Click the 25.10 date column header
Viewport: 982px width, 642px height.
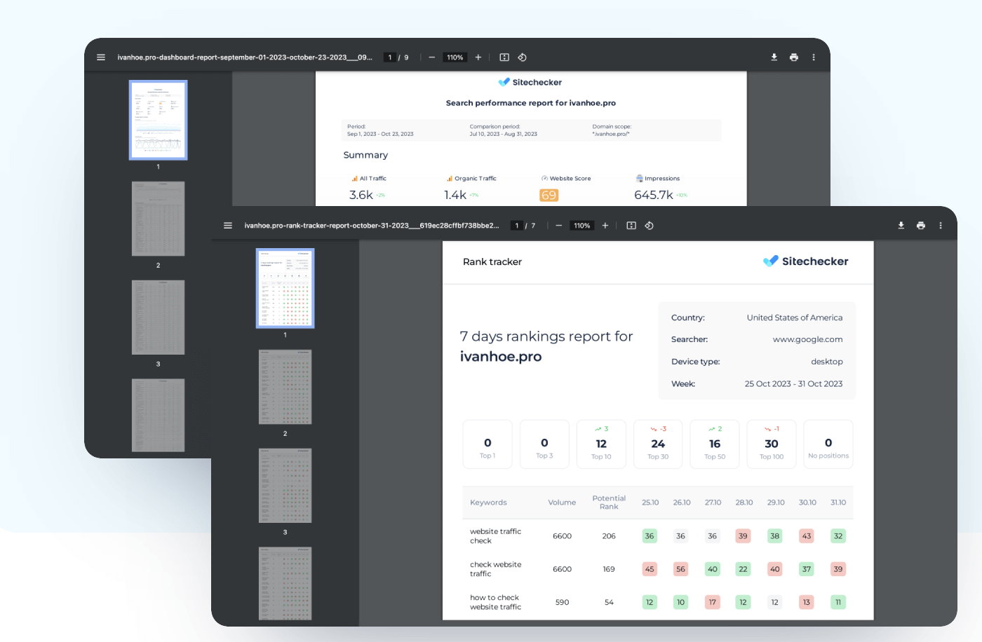point(650,503)
